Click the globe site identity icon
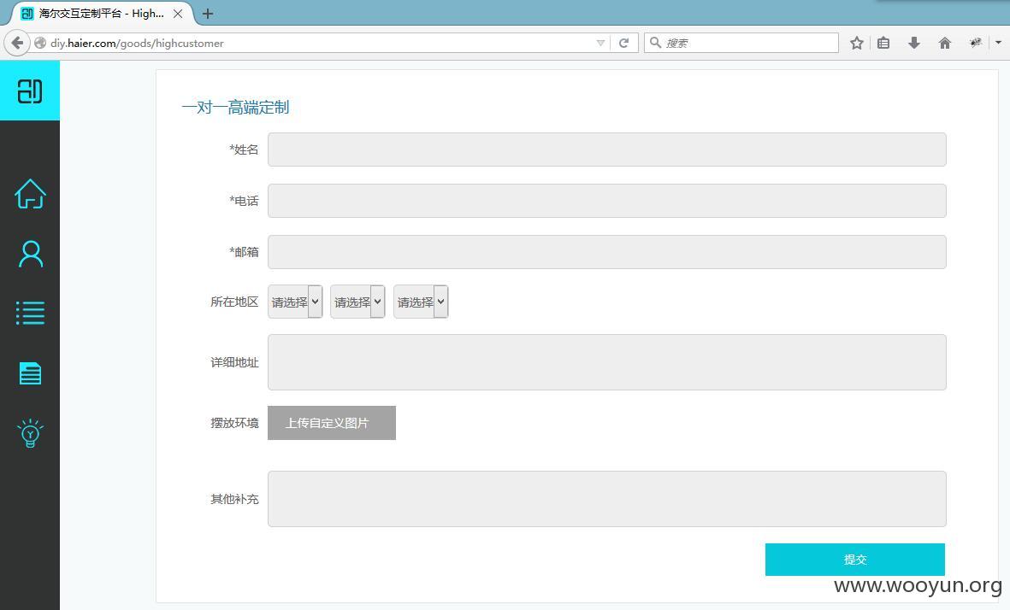The width and height of the screenshot is (1010, 610). point(40,43)
